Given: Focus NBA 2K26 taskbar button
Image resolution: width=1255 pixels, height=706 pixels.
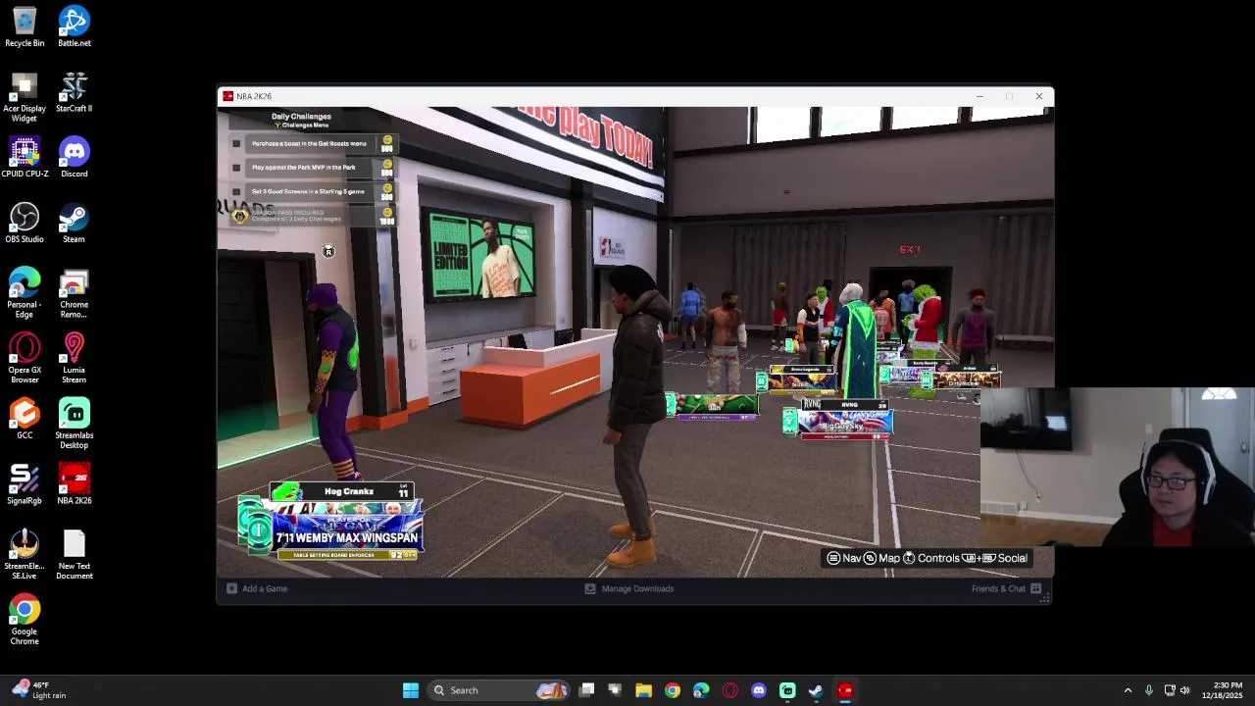Looking at the screenshot, I should pos(845,690).
